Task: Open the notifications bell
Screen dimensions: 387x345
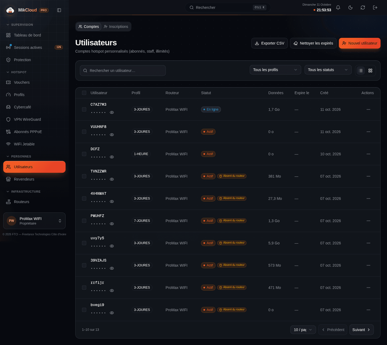Action: tap(338, 8)
